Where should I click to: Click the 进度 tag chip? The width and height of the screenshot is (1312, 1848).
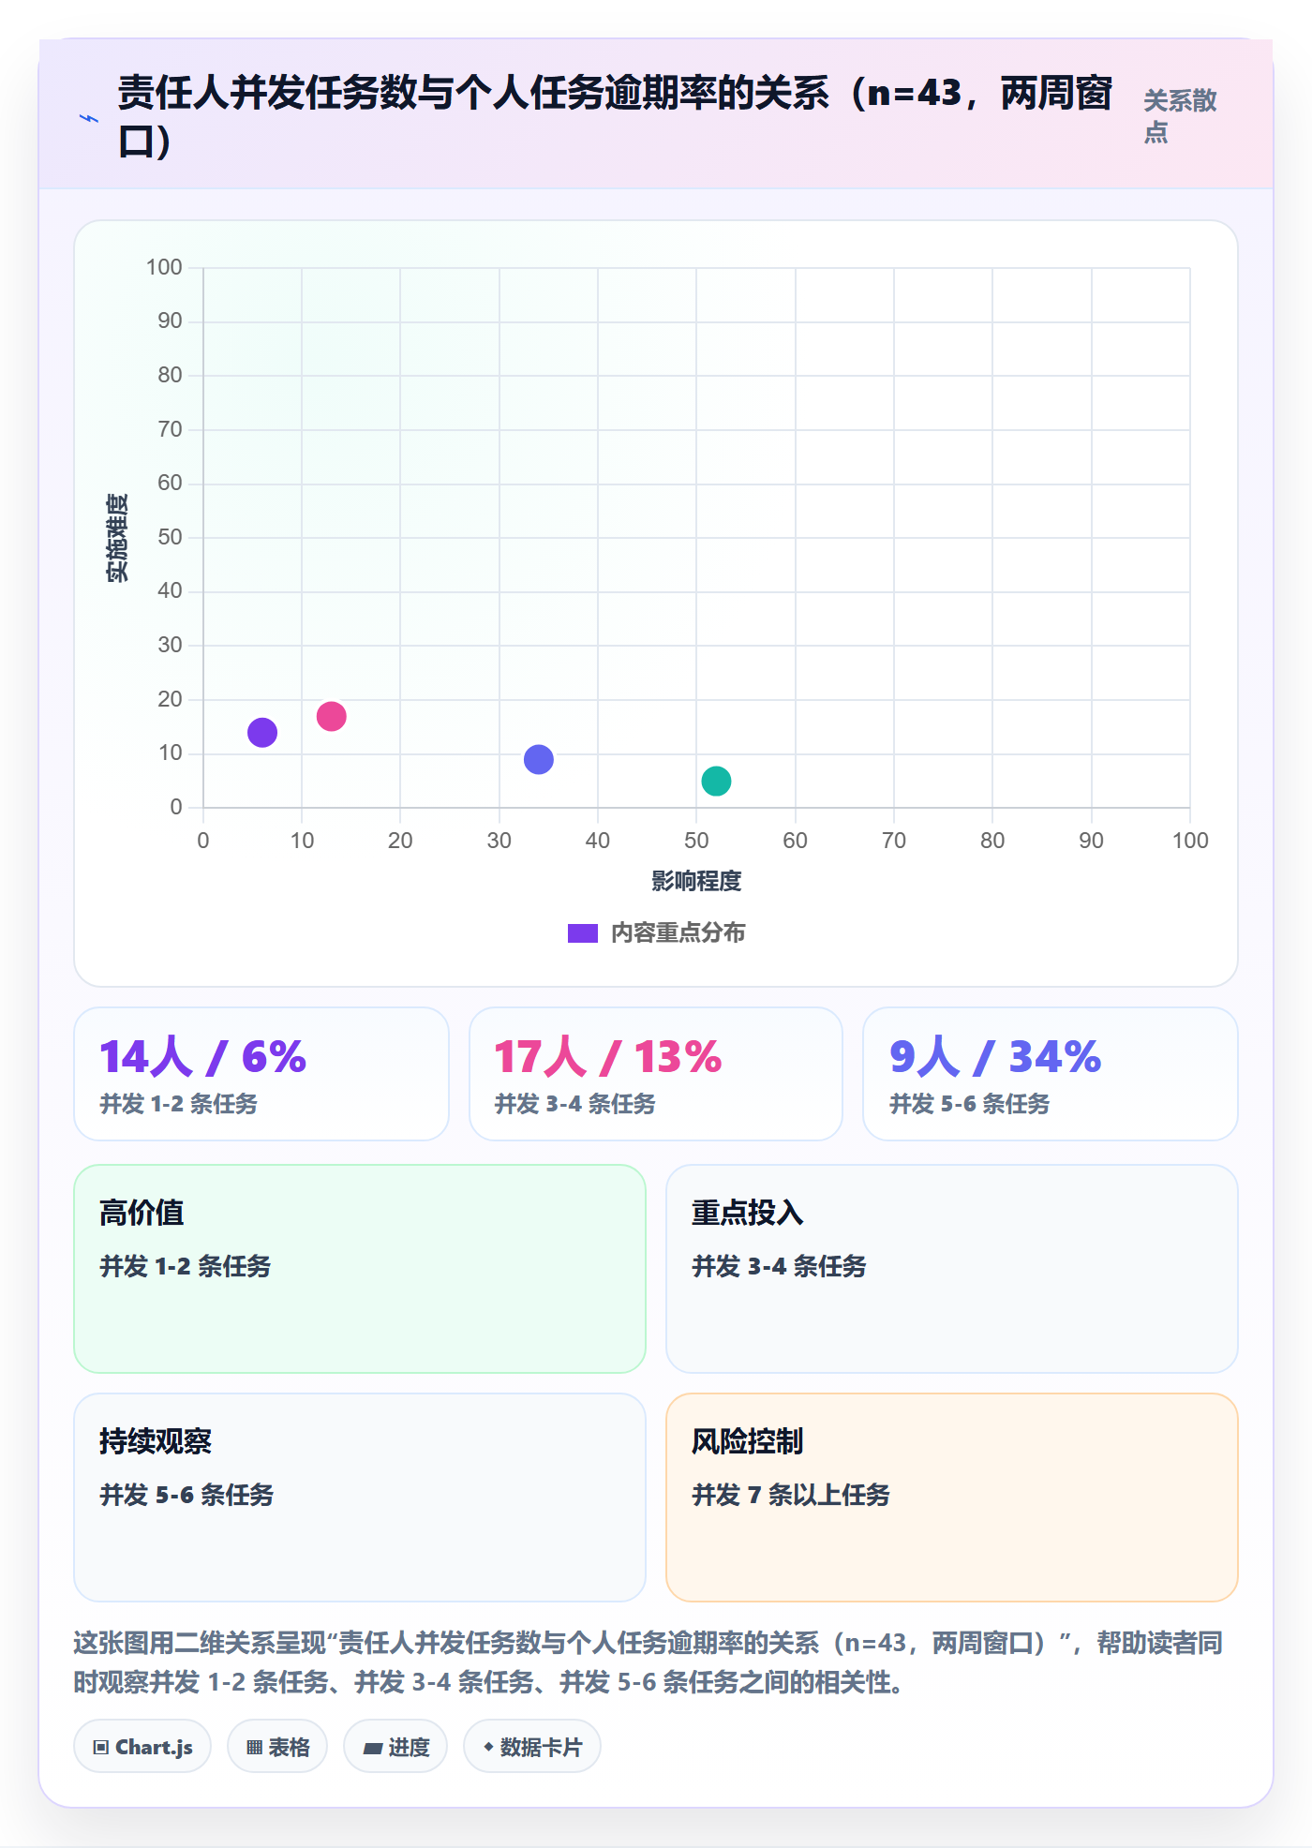click(395, 1747)
